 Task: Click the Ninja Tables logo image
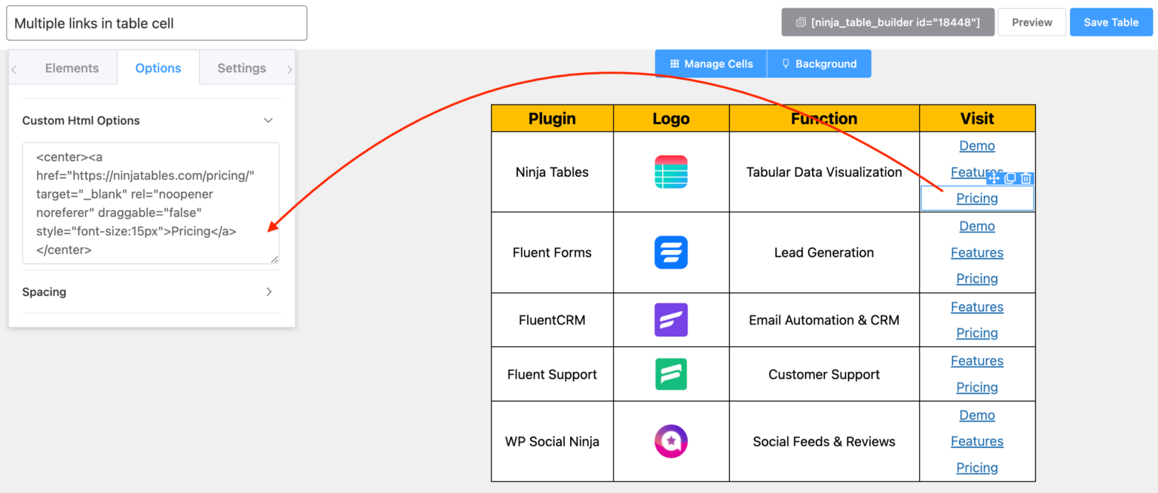coord(670,172)
